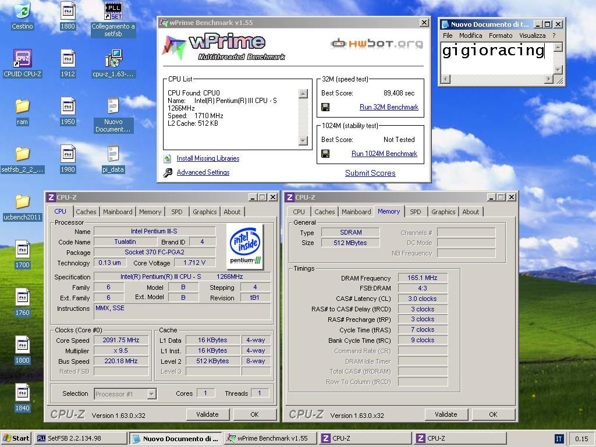Click inside the Notepad text area
This screenshot has width=596, height=447.
point(496,58)
